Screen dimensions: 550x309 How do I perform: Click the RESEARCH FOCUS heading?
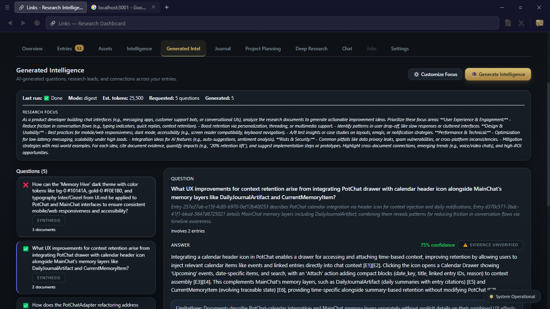(40, 112)
